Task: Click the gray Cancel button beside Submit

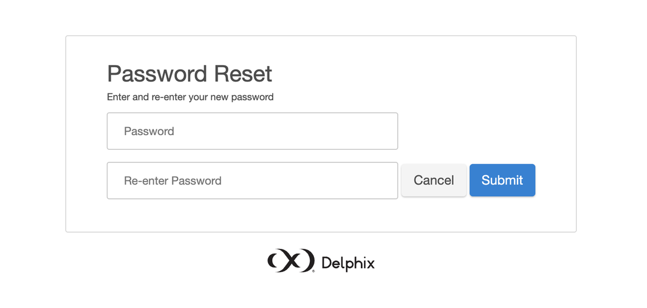Action: tap(433, 180)
